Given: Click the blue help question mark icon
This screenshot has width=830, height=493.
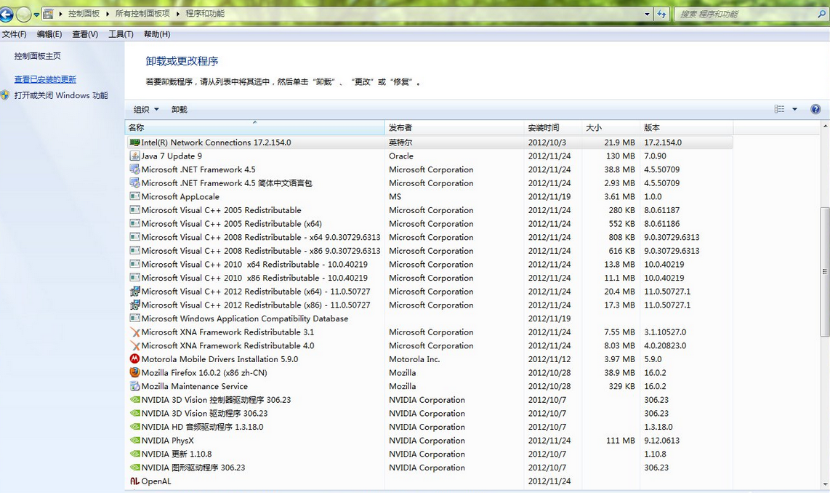Looking at the screenshot, I should pos(815,109).
